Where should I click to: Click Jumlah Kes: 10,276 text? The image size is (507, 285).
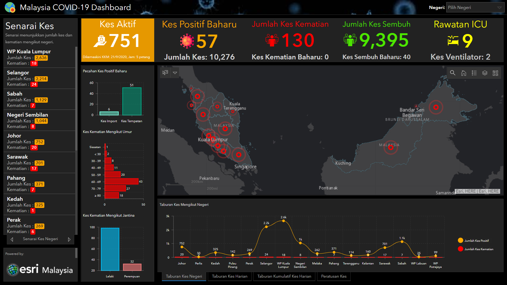pos(199,57)
